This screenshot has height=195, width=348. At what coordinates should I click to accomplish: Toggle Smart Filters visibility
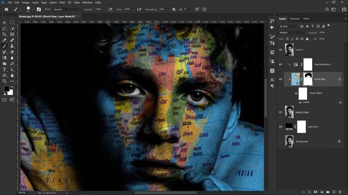pos(296,93)
